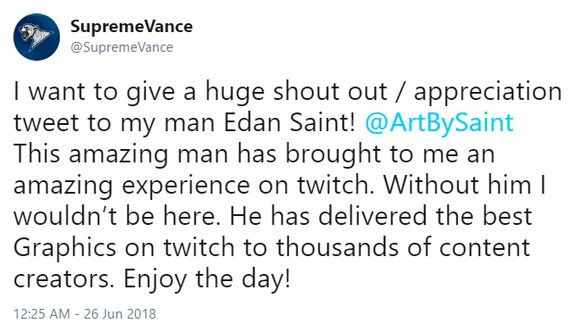574x332 pixels.
Task: Click the phrase 'huge shout out'
Action: [296, 92]
